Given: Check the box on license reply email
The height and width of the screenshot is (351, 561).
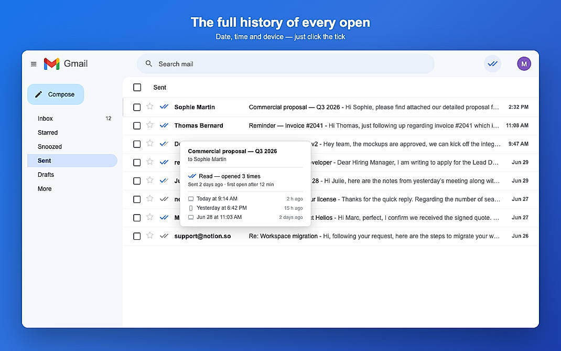Looking at the screenshot, I should [137, 199].
